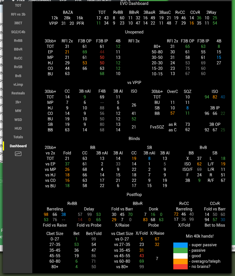The height and width of the screenshot is (276, 235).
Task: Click the RFI 3x column header
Action: click(134, 41)
